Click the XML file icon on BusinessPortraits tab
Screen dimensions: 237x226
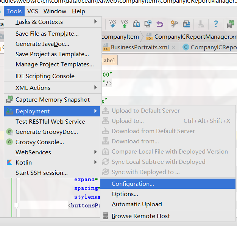point(106,47)
